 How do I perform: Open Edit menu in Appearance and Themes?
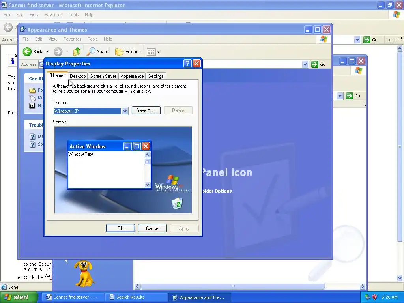click(39, 39)
